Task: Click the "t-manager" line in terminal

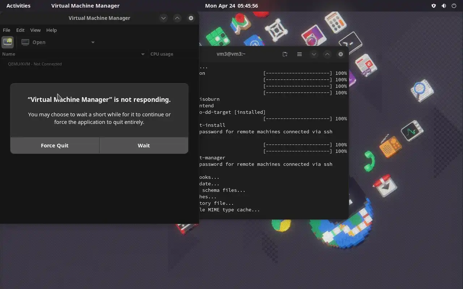Action: coord(212,158)
